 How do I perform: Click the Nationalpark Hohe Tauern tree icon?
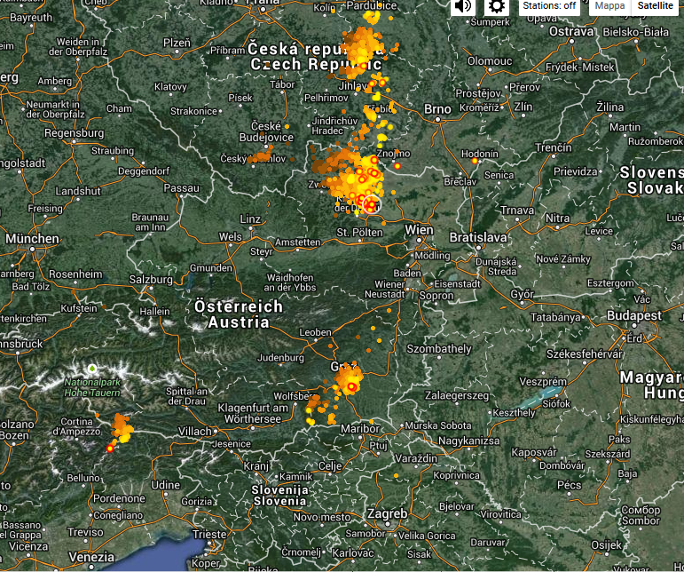click(x=91, y=369)
